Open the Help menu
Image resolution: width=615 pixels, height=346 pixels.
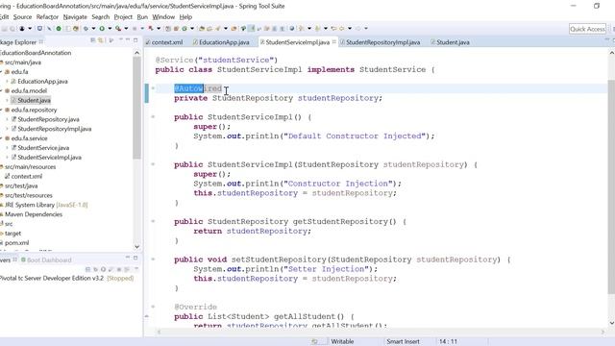(185, 17)
